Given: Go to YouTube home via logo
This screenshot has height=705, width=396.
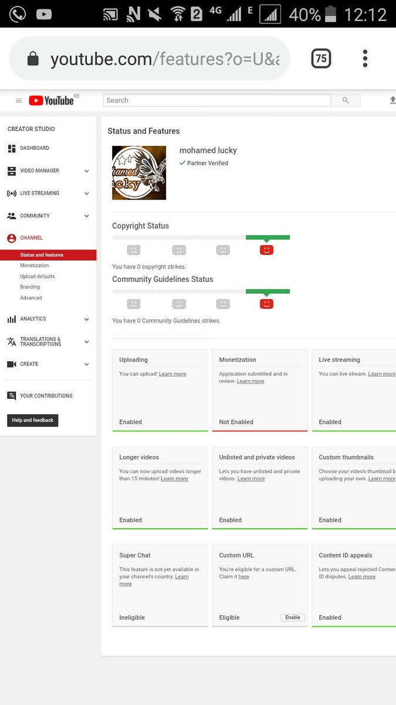Looking at the screenshot, I should click(x=52, y=100).
